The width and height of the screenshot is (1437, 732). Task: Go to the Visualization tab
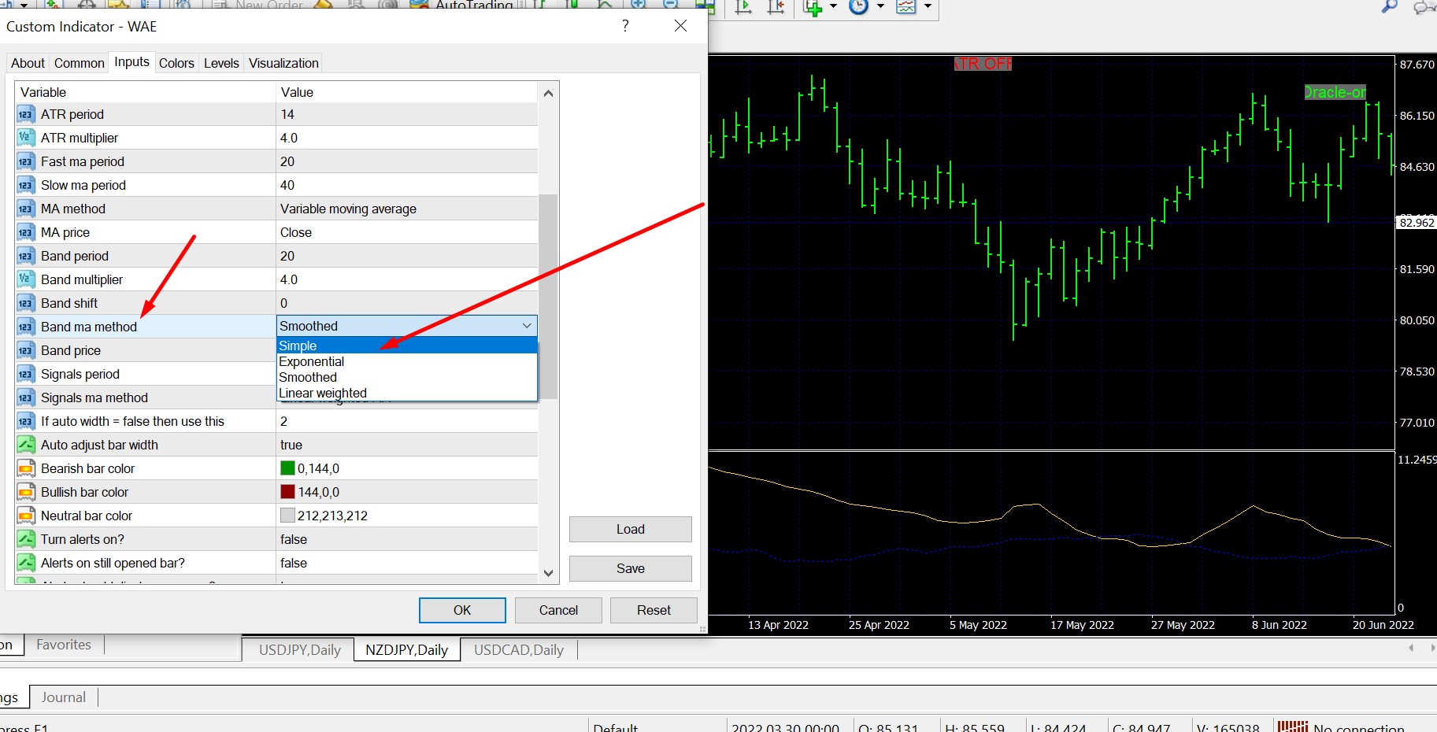click(x=283, y=63)
